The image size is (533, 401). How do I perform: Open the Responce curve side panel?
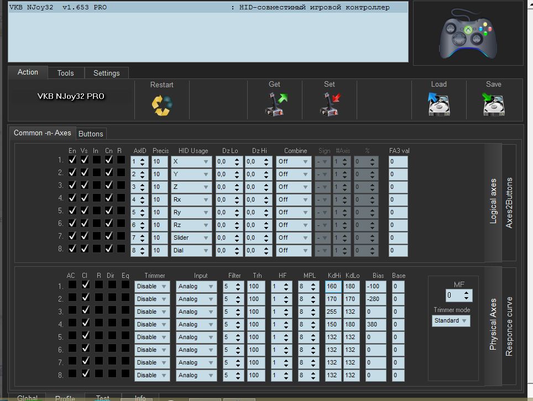pyautogui.click(x=509, y=326)
